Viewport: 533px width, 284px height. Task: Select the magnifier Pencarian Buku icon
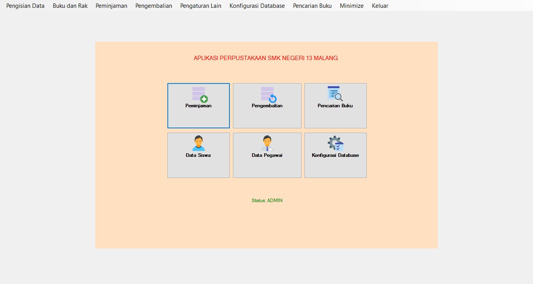coord(335,94)
